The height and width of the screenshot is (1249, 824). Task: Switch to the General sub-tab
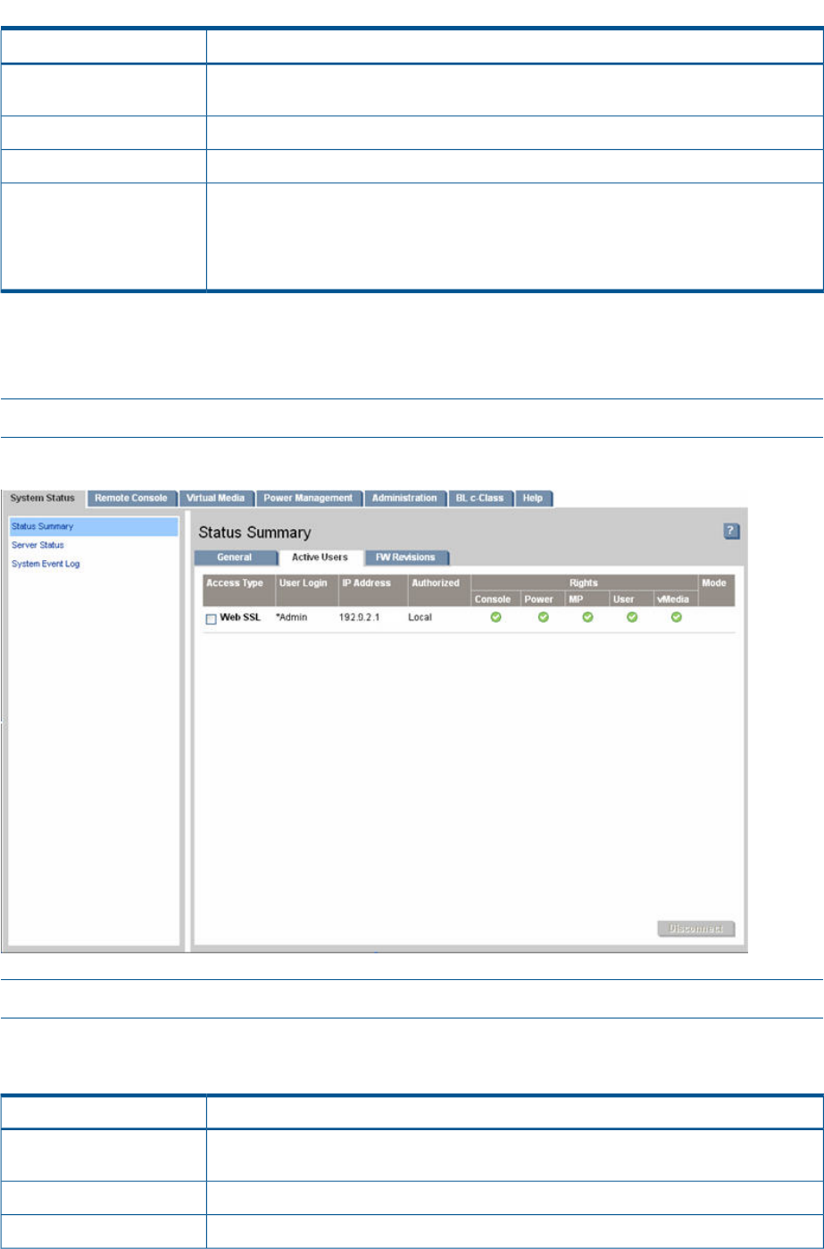pyautogui.click(x=235, y=557)
